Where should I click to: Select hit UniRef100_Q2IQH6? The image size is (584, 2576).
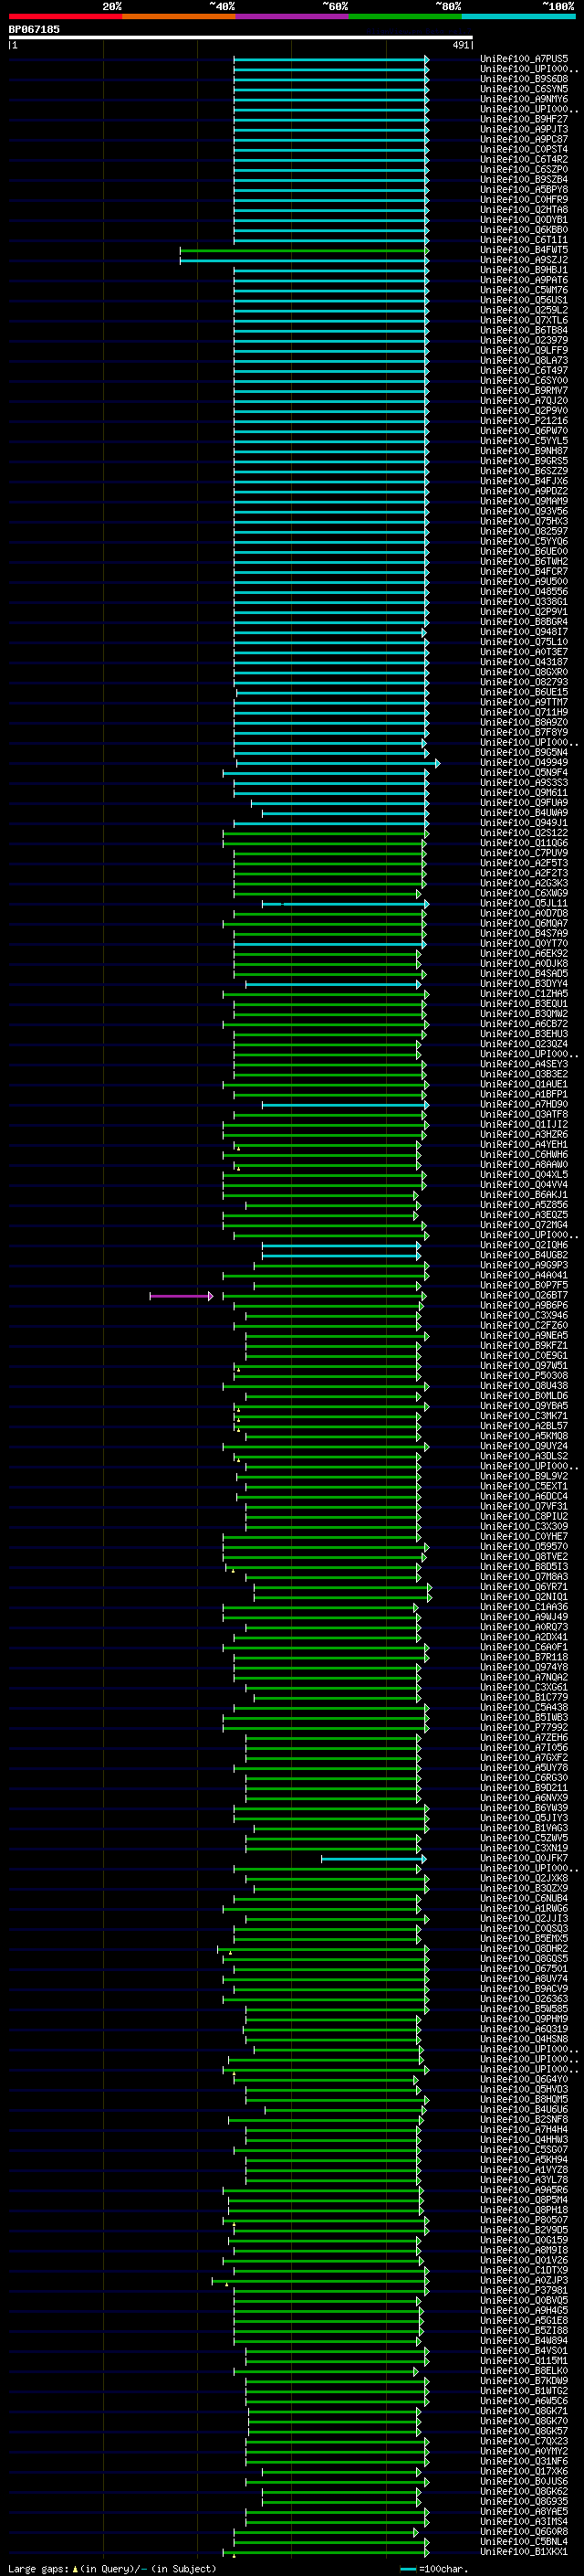pos(524,1246)
